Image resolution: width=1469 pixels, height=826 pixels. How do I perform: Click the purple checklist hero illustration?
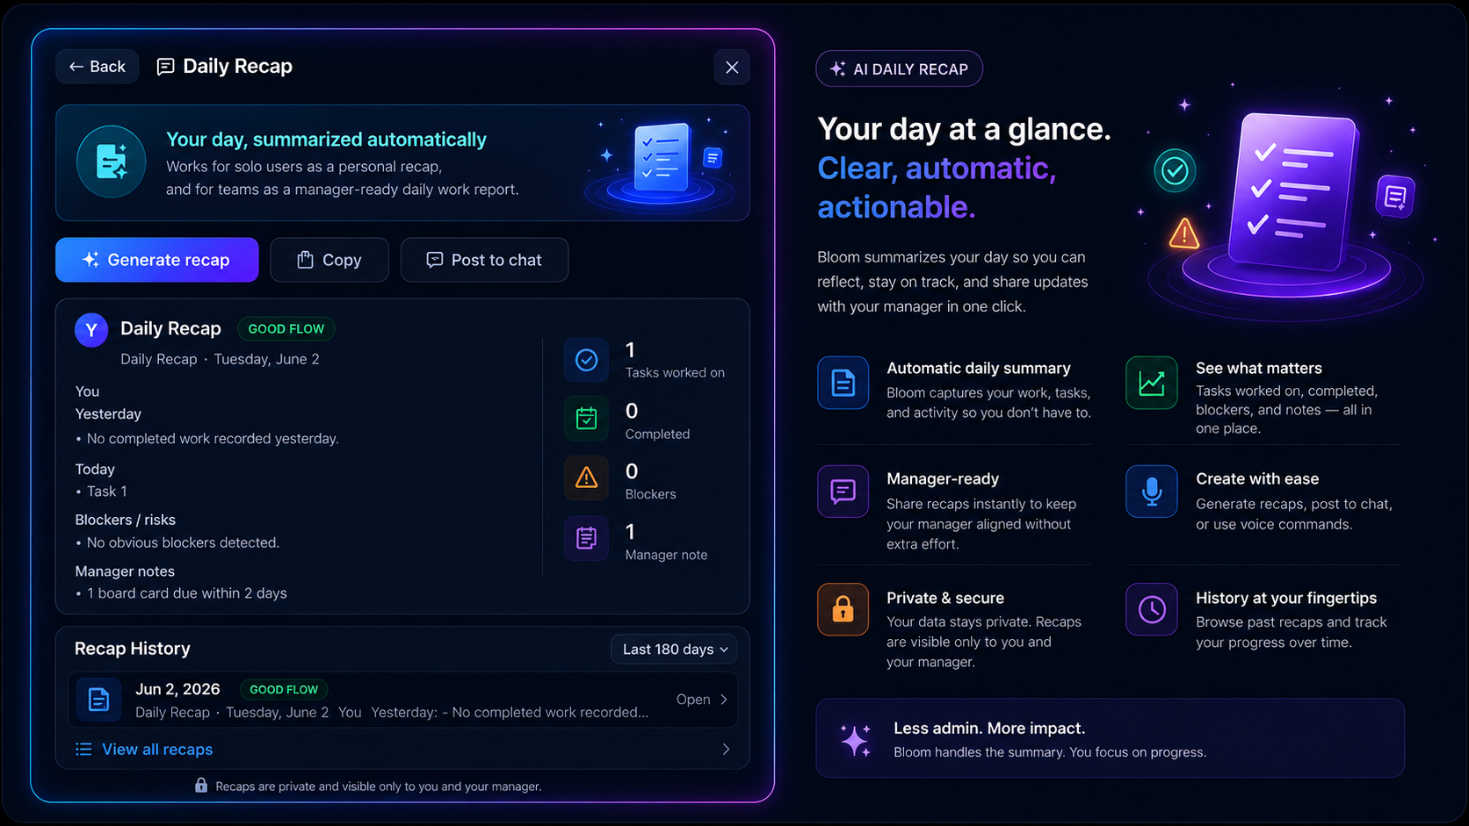1292,193
